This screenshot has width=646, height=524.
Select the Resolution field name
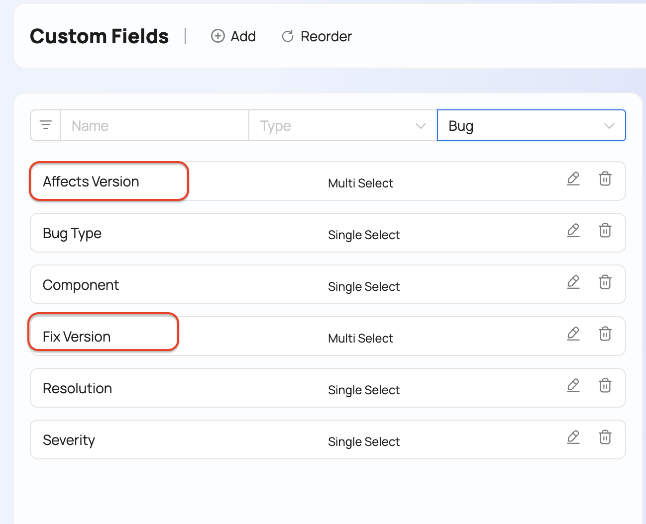(x=78, y=388)
